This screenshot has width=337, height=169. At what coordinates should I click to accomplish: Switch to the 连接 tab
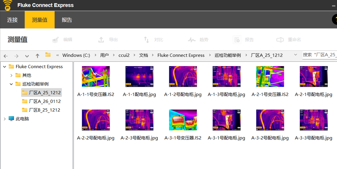12,20
